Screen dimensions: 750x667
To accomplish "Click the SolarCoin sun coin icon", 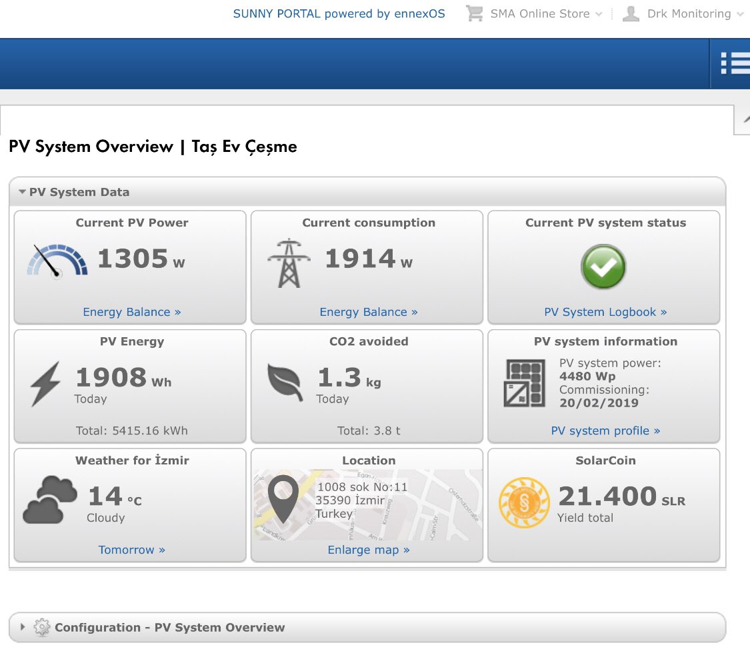I will pyautogui.click(x=524, y=502).
